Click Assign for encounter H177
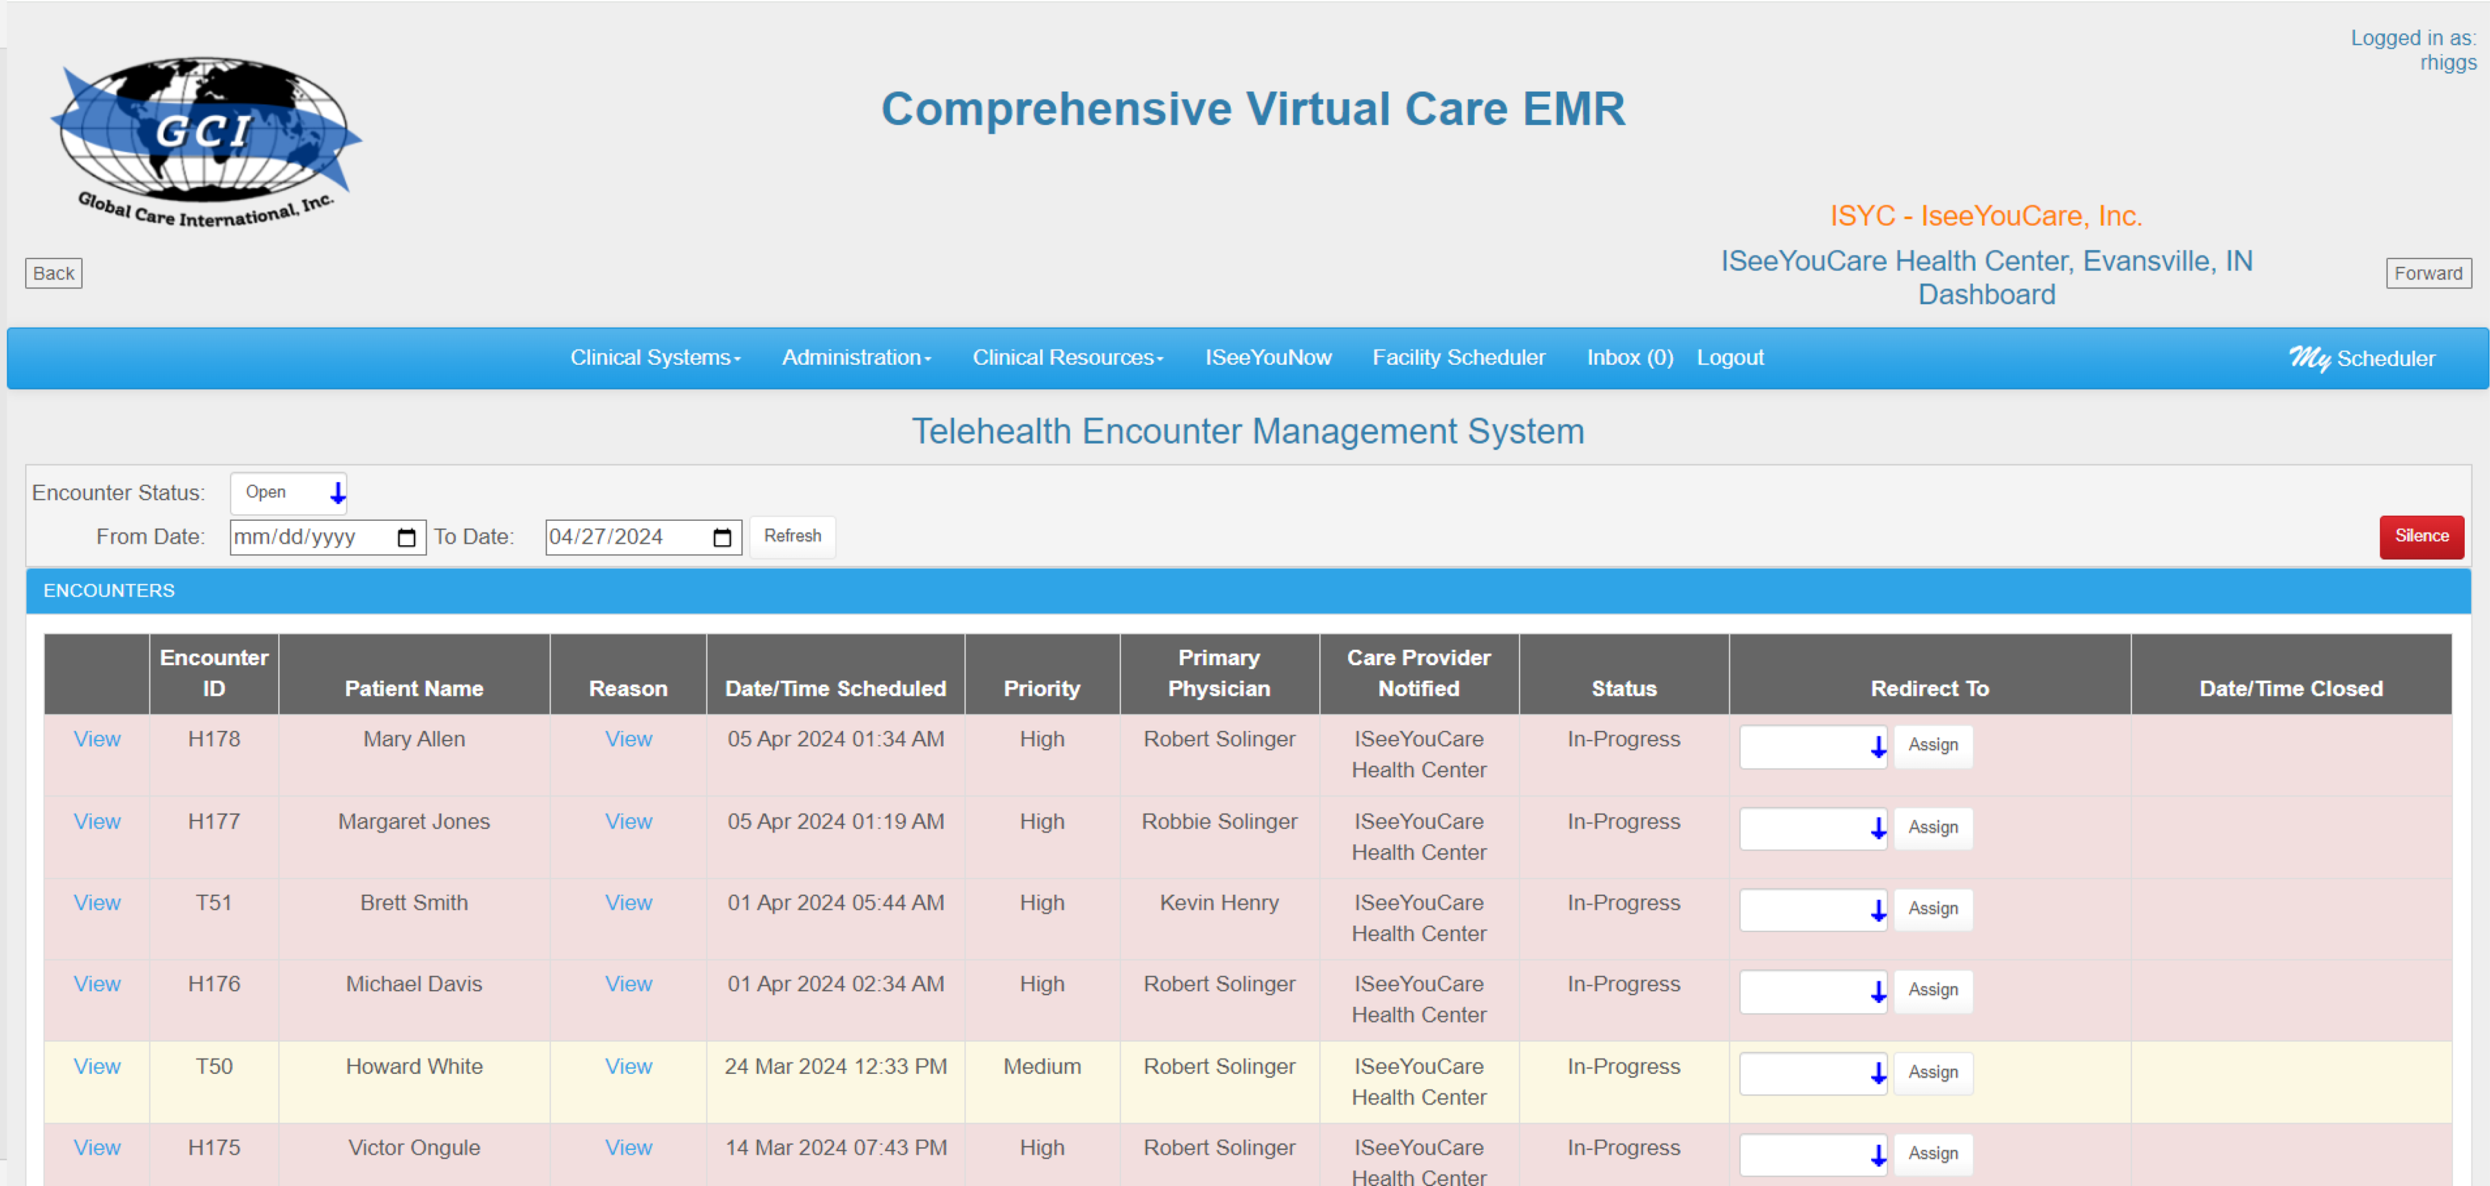The height and width of the screenshot is (1186, 2490). point(1933,827)
